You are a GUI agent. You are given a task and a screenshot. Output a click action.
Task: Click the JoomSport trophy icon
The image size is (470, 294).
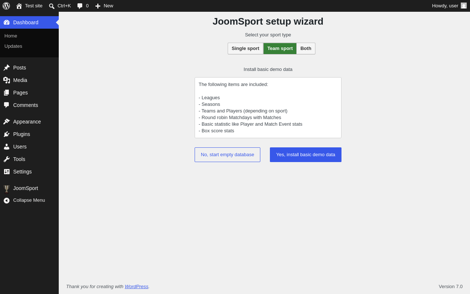click(x=7, y=189)
